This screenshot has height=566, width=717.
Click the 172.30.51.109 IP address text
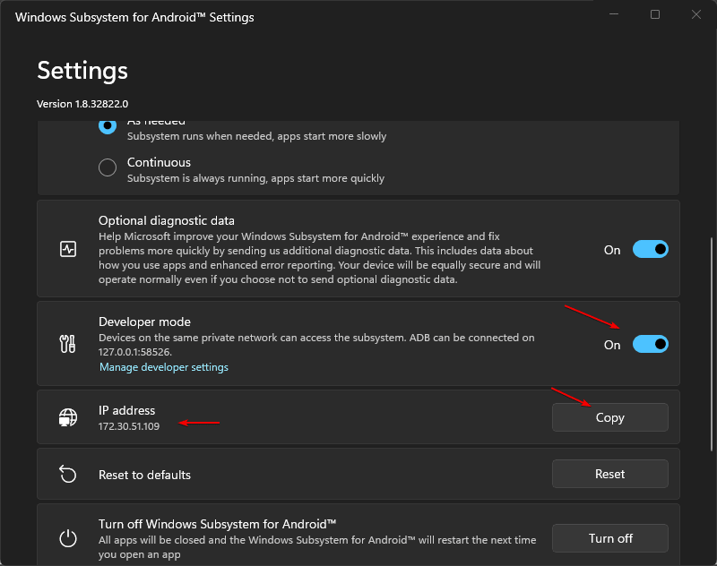129,426
